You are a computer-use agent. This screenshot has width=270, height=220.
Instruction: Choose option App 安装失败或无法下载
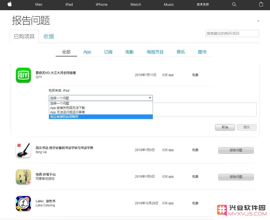(x=101, y=108)
